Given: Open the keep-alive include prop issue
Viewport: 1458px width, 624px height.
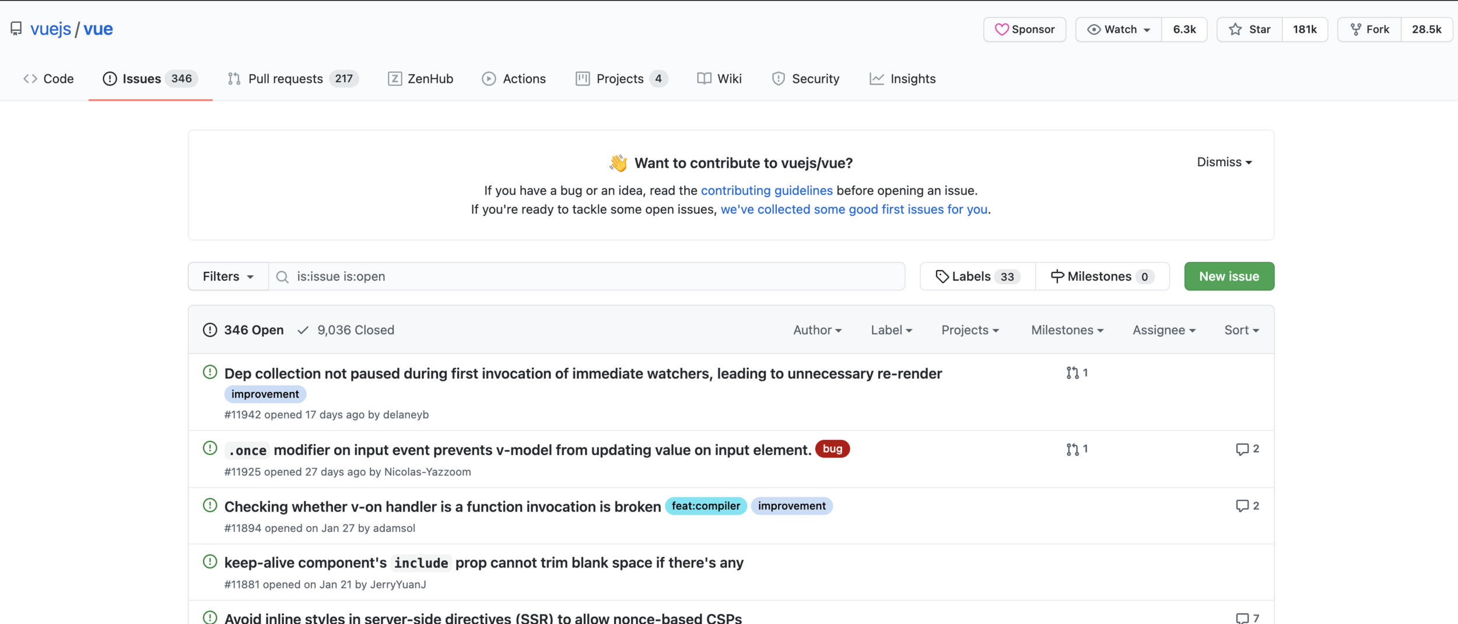Looking at the screenshot, I should click(x=484, y=563).
